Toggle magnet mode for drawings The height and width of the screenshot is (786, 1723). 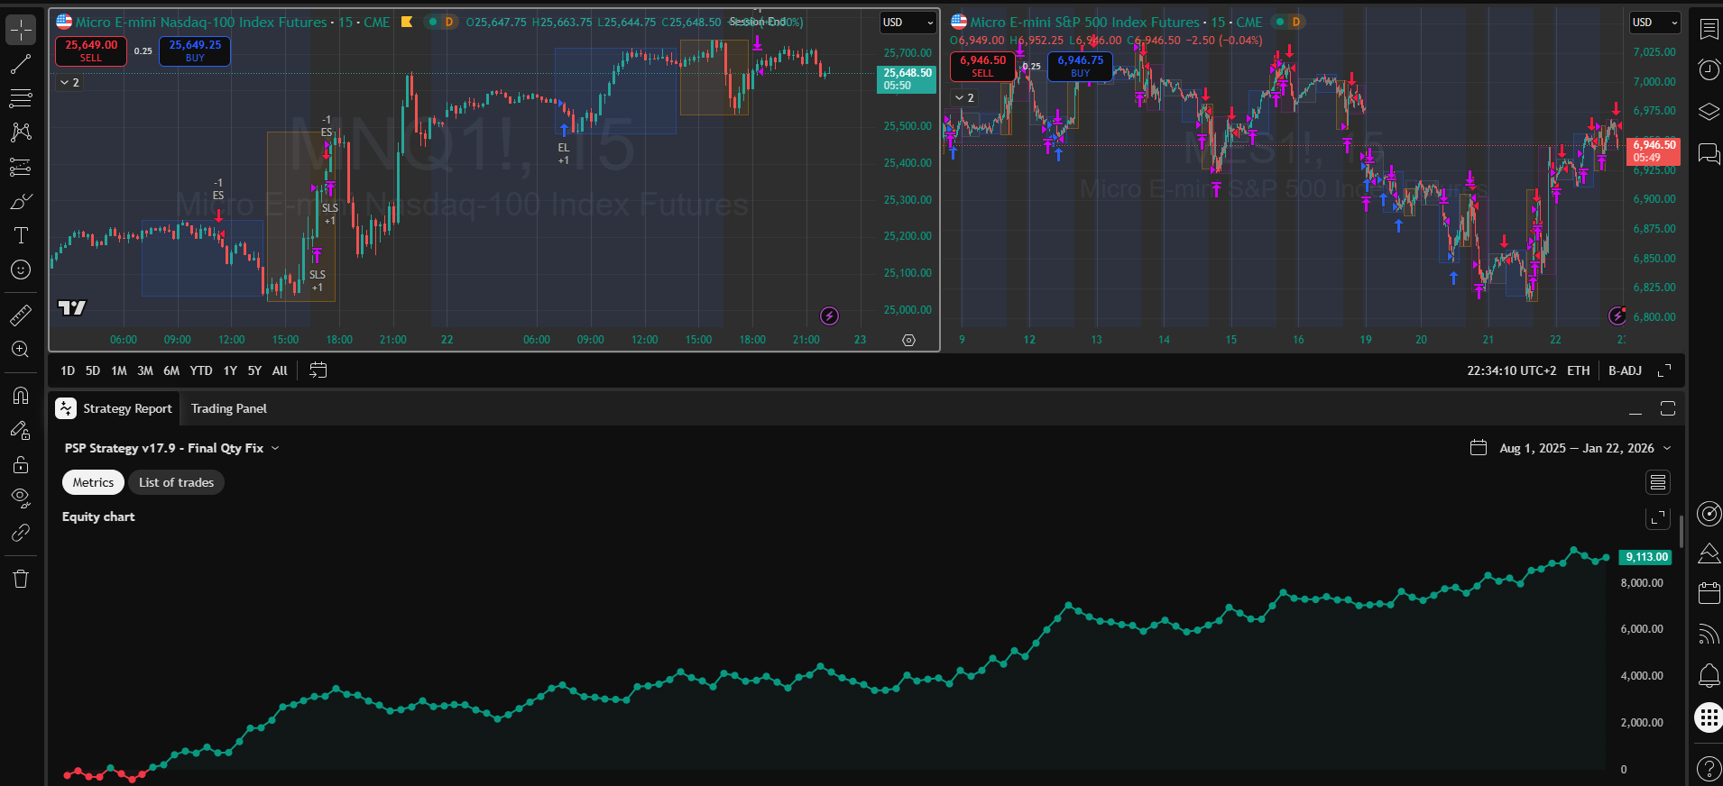coord(21,396)
